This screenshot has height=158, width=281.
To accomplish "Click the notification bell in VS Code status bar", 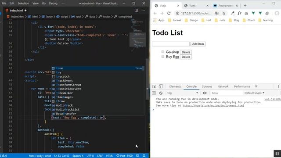I will click(144, 156).
